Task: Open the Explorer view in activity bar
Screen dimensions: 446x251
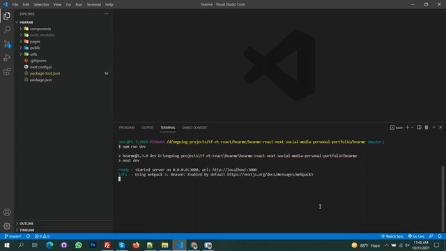Action: (x=7, y=16)
